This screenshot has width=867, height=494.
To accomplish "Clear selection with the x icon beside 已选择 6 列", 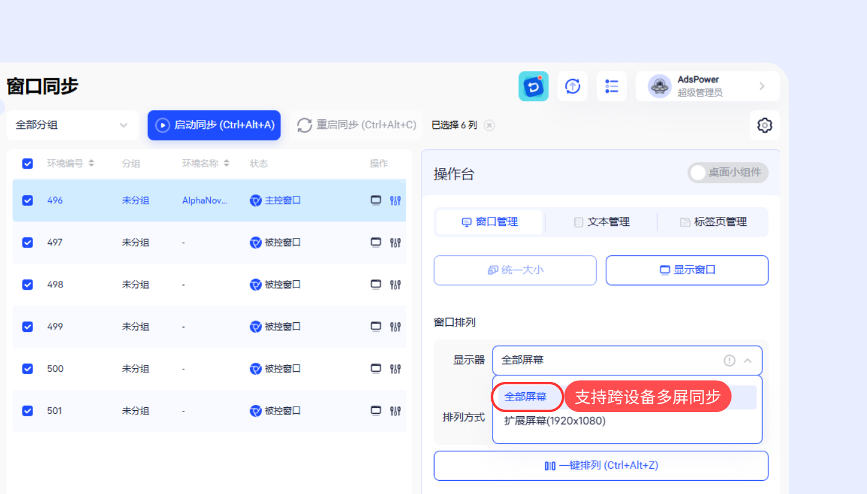I will click(489, 125).
